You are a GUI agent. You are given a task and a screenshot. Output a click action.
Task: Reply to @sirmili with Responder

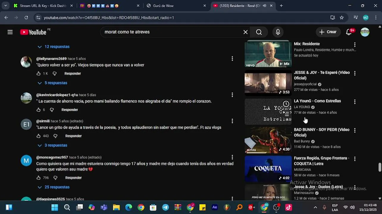[73, 136]
